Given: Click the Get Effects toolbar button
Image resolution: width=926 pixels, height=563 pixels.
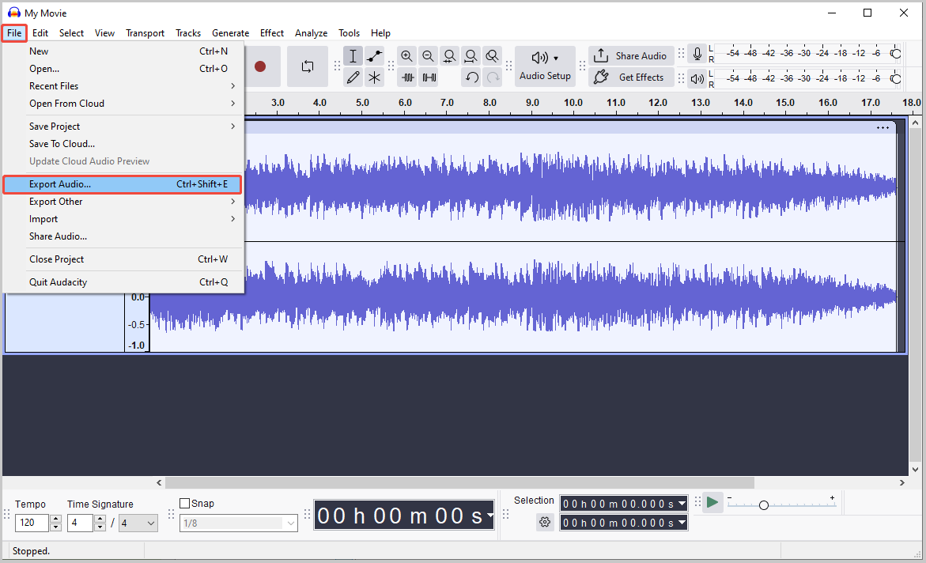Looking at the screenshot, I should coord(631,77).
